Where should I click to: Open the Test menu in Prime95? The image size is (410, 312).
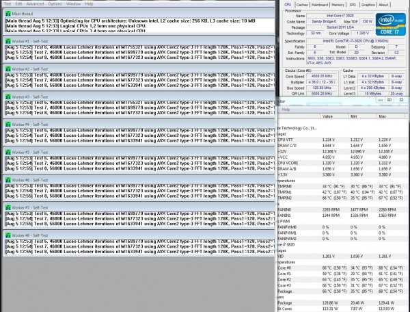click(x=8, y=4)
